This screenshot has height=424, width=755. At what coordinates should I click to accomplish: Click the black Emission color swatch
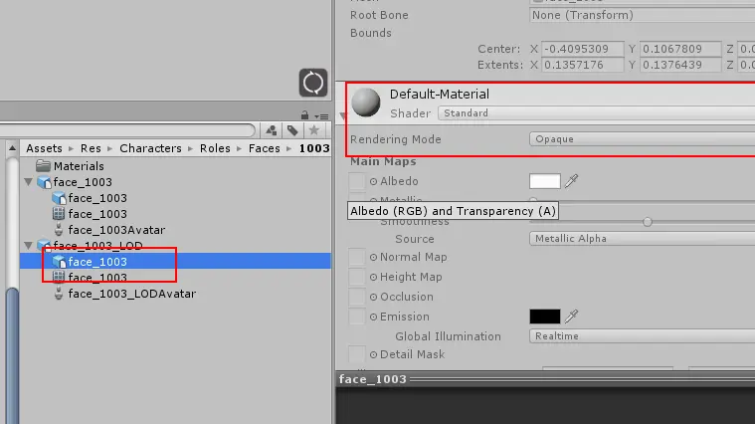(x=544, y=317)
